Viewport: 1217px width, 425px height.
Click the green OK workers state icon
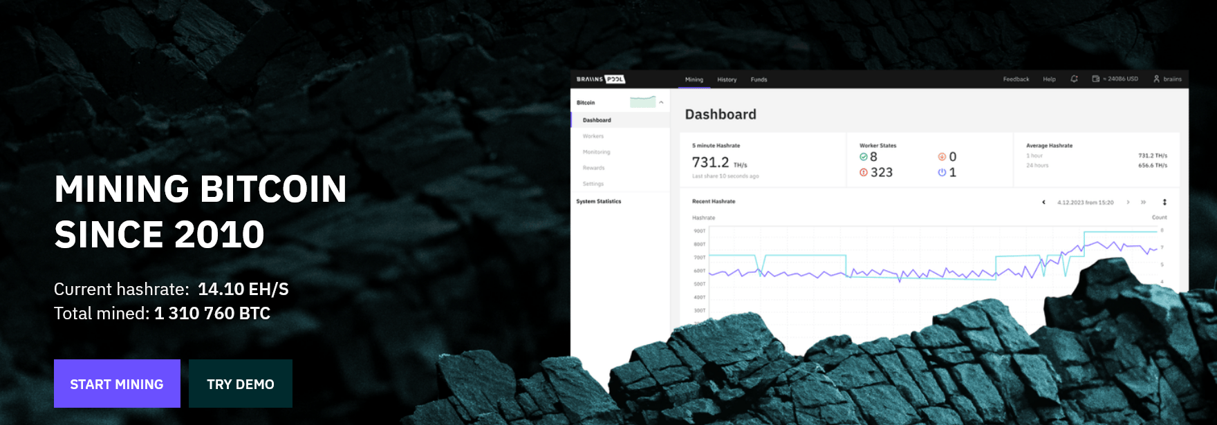pos(863,157)
